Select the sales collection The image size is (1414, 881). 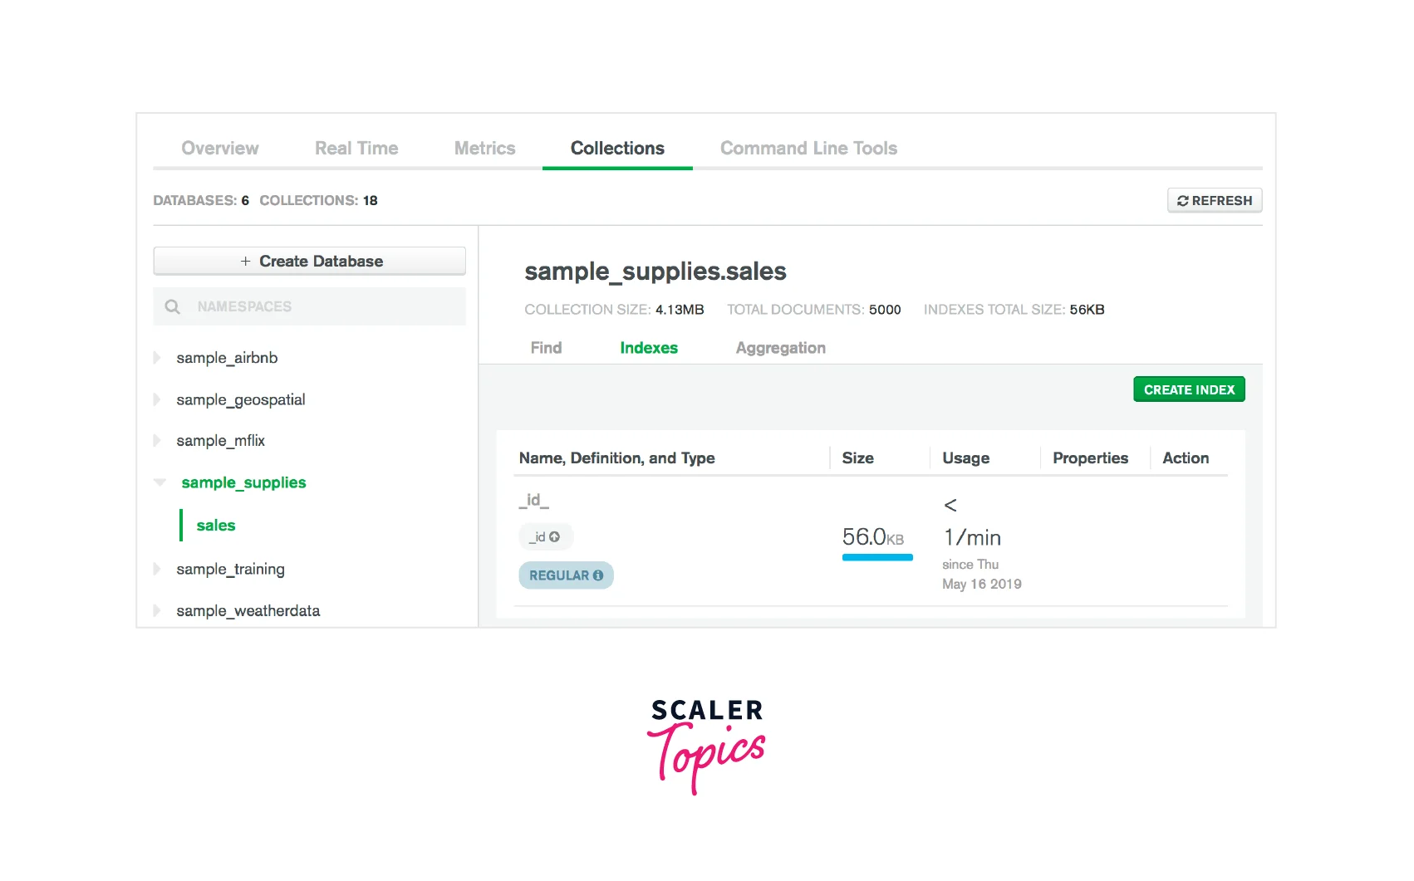[x=216, y=526]
